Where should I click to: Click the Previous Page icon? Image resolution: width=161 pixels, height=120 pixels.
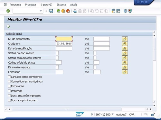(97, 11)
